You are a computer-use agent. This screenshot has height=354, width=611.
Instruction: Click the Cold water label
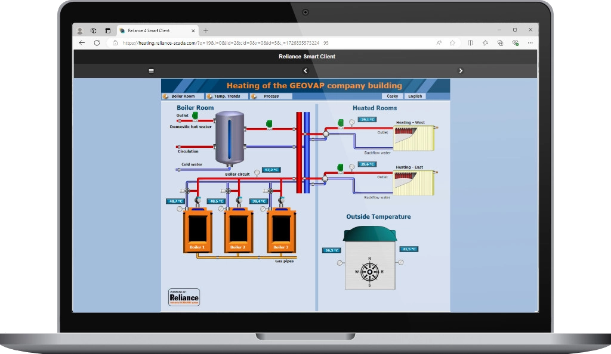click(x=192, y=164)
